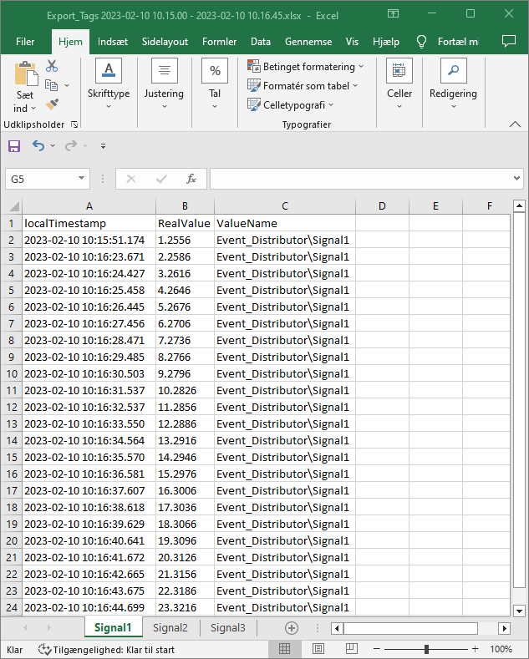Click the Format Painter brush icon

[52, 104]
